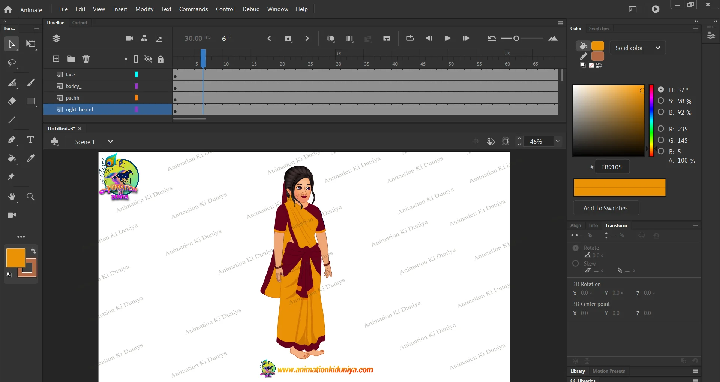720x382 pixels.
Task: Pick the Text tool
Action: point(31,140)
